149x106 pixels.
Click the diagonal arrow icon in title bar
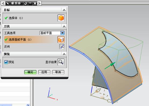tap(8, 3)
